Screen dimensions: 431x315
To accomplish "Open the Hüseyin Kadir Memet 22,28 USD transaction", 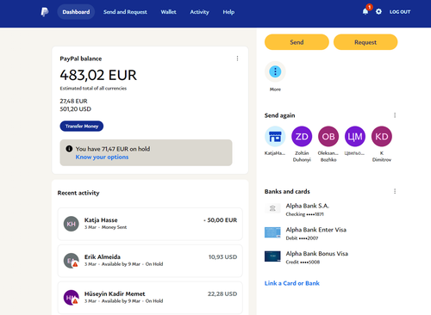I will pyautogui.click(x=150, y=298).
